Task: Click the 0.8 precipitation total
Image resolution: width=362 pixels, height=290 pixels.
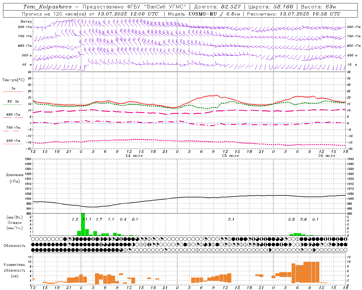Action: 303,219
